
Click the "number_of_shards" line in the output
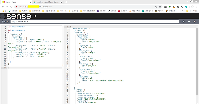[87, 95]
